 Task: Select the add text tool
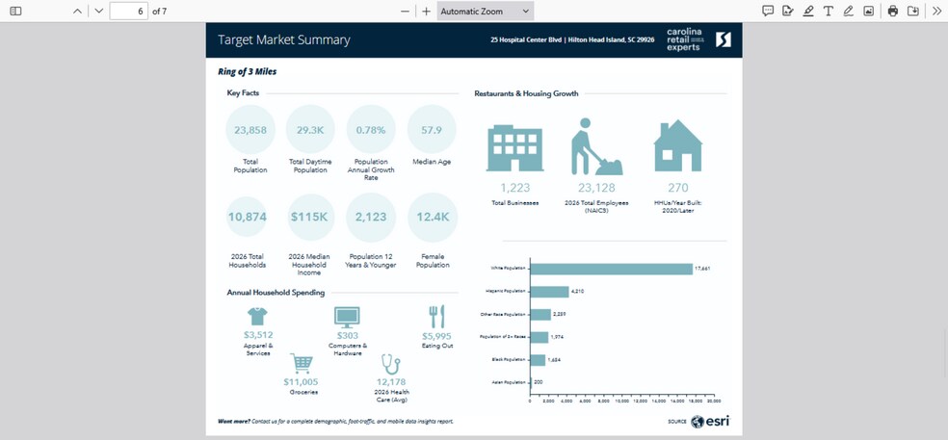tap(829, 11)
